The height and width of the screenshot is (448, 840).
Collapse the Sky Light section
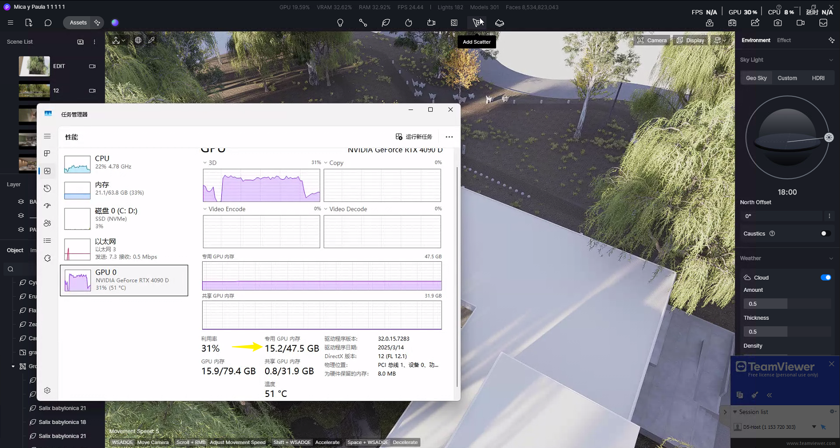tap(831, 60)
